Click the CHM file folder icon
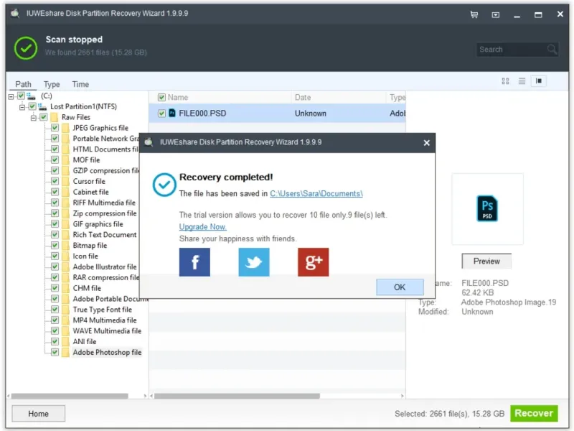Image resolution: width=574 pixels, height=431 pixels. click(x=65, y=288)
